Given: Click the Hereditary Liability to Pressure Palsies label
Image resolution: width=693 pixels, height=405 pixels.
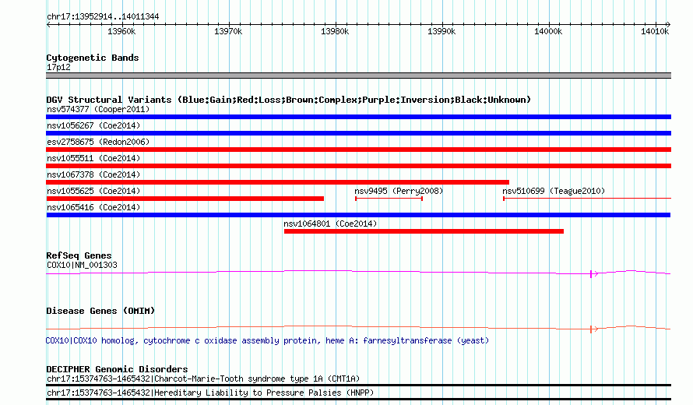Looking at the screenshot, I should (210, 393).
